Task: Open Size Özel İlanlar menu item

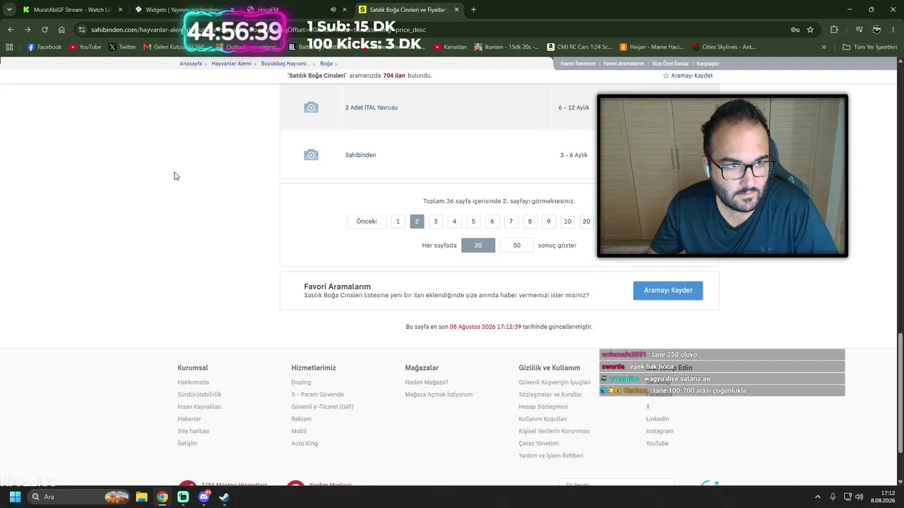Action: click(670, 64)
